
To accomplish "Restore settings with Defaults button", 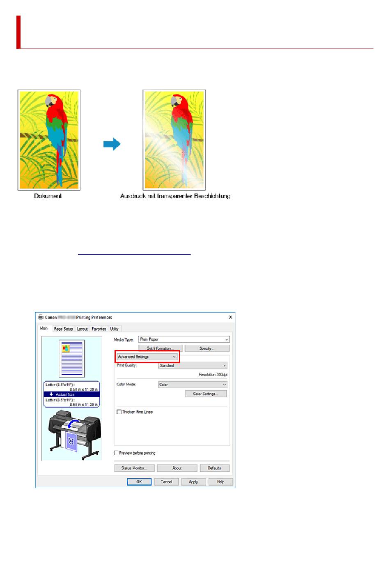I will point(215,468).
